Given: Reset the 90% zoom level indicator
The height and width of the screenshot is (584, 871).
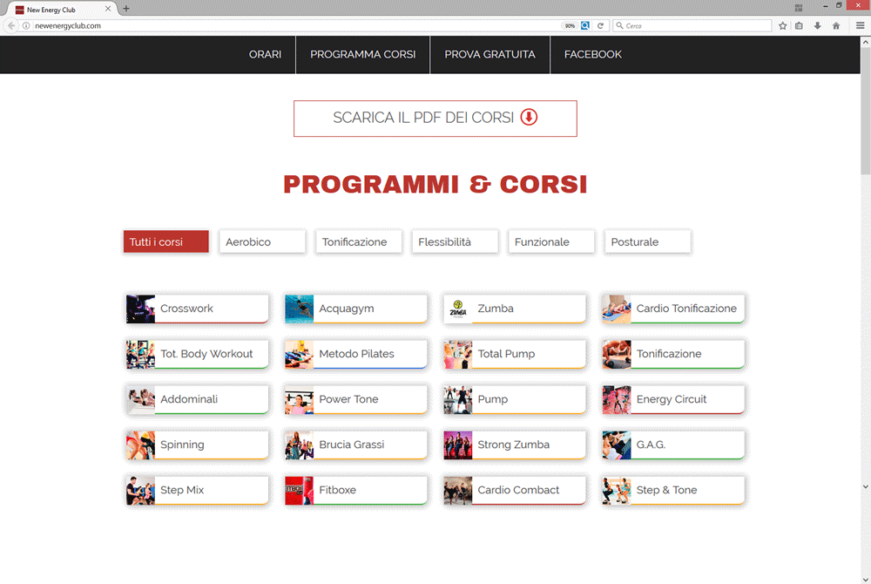Looking at the screenshot, I should tap(570, 26).
